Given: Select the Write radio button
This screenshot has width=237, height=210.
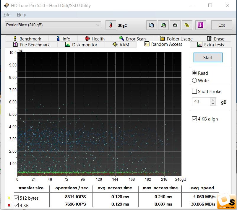Looking at the screenshot, I should [x=194, y=80].
